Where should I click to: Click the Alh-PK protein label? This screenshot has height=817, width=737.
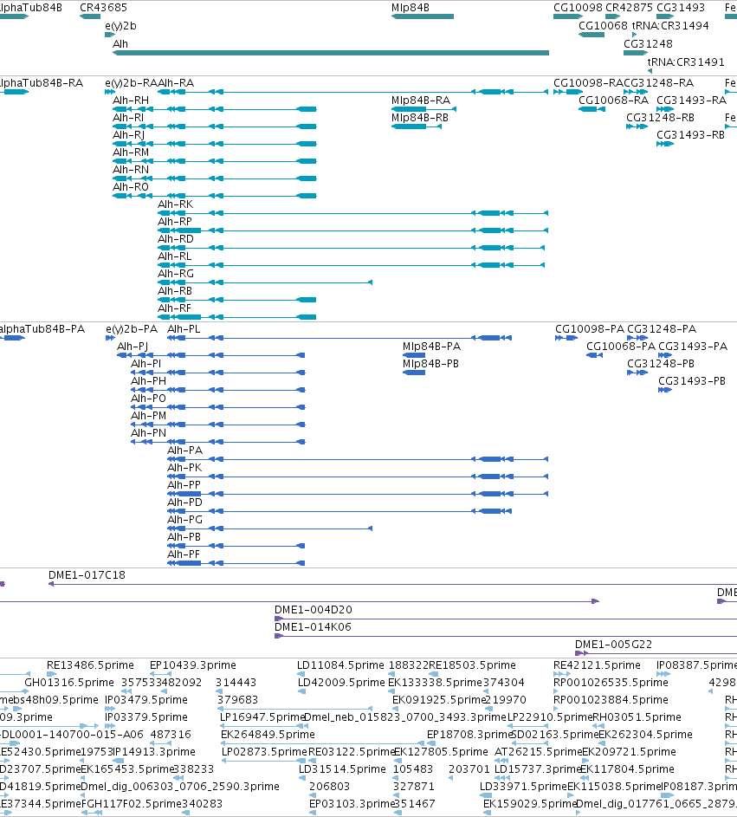[x=184, y=467]
